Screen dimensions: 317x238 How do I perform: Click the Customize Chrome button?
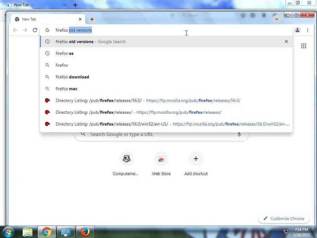tap(284, 218)
